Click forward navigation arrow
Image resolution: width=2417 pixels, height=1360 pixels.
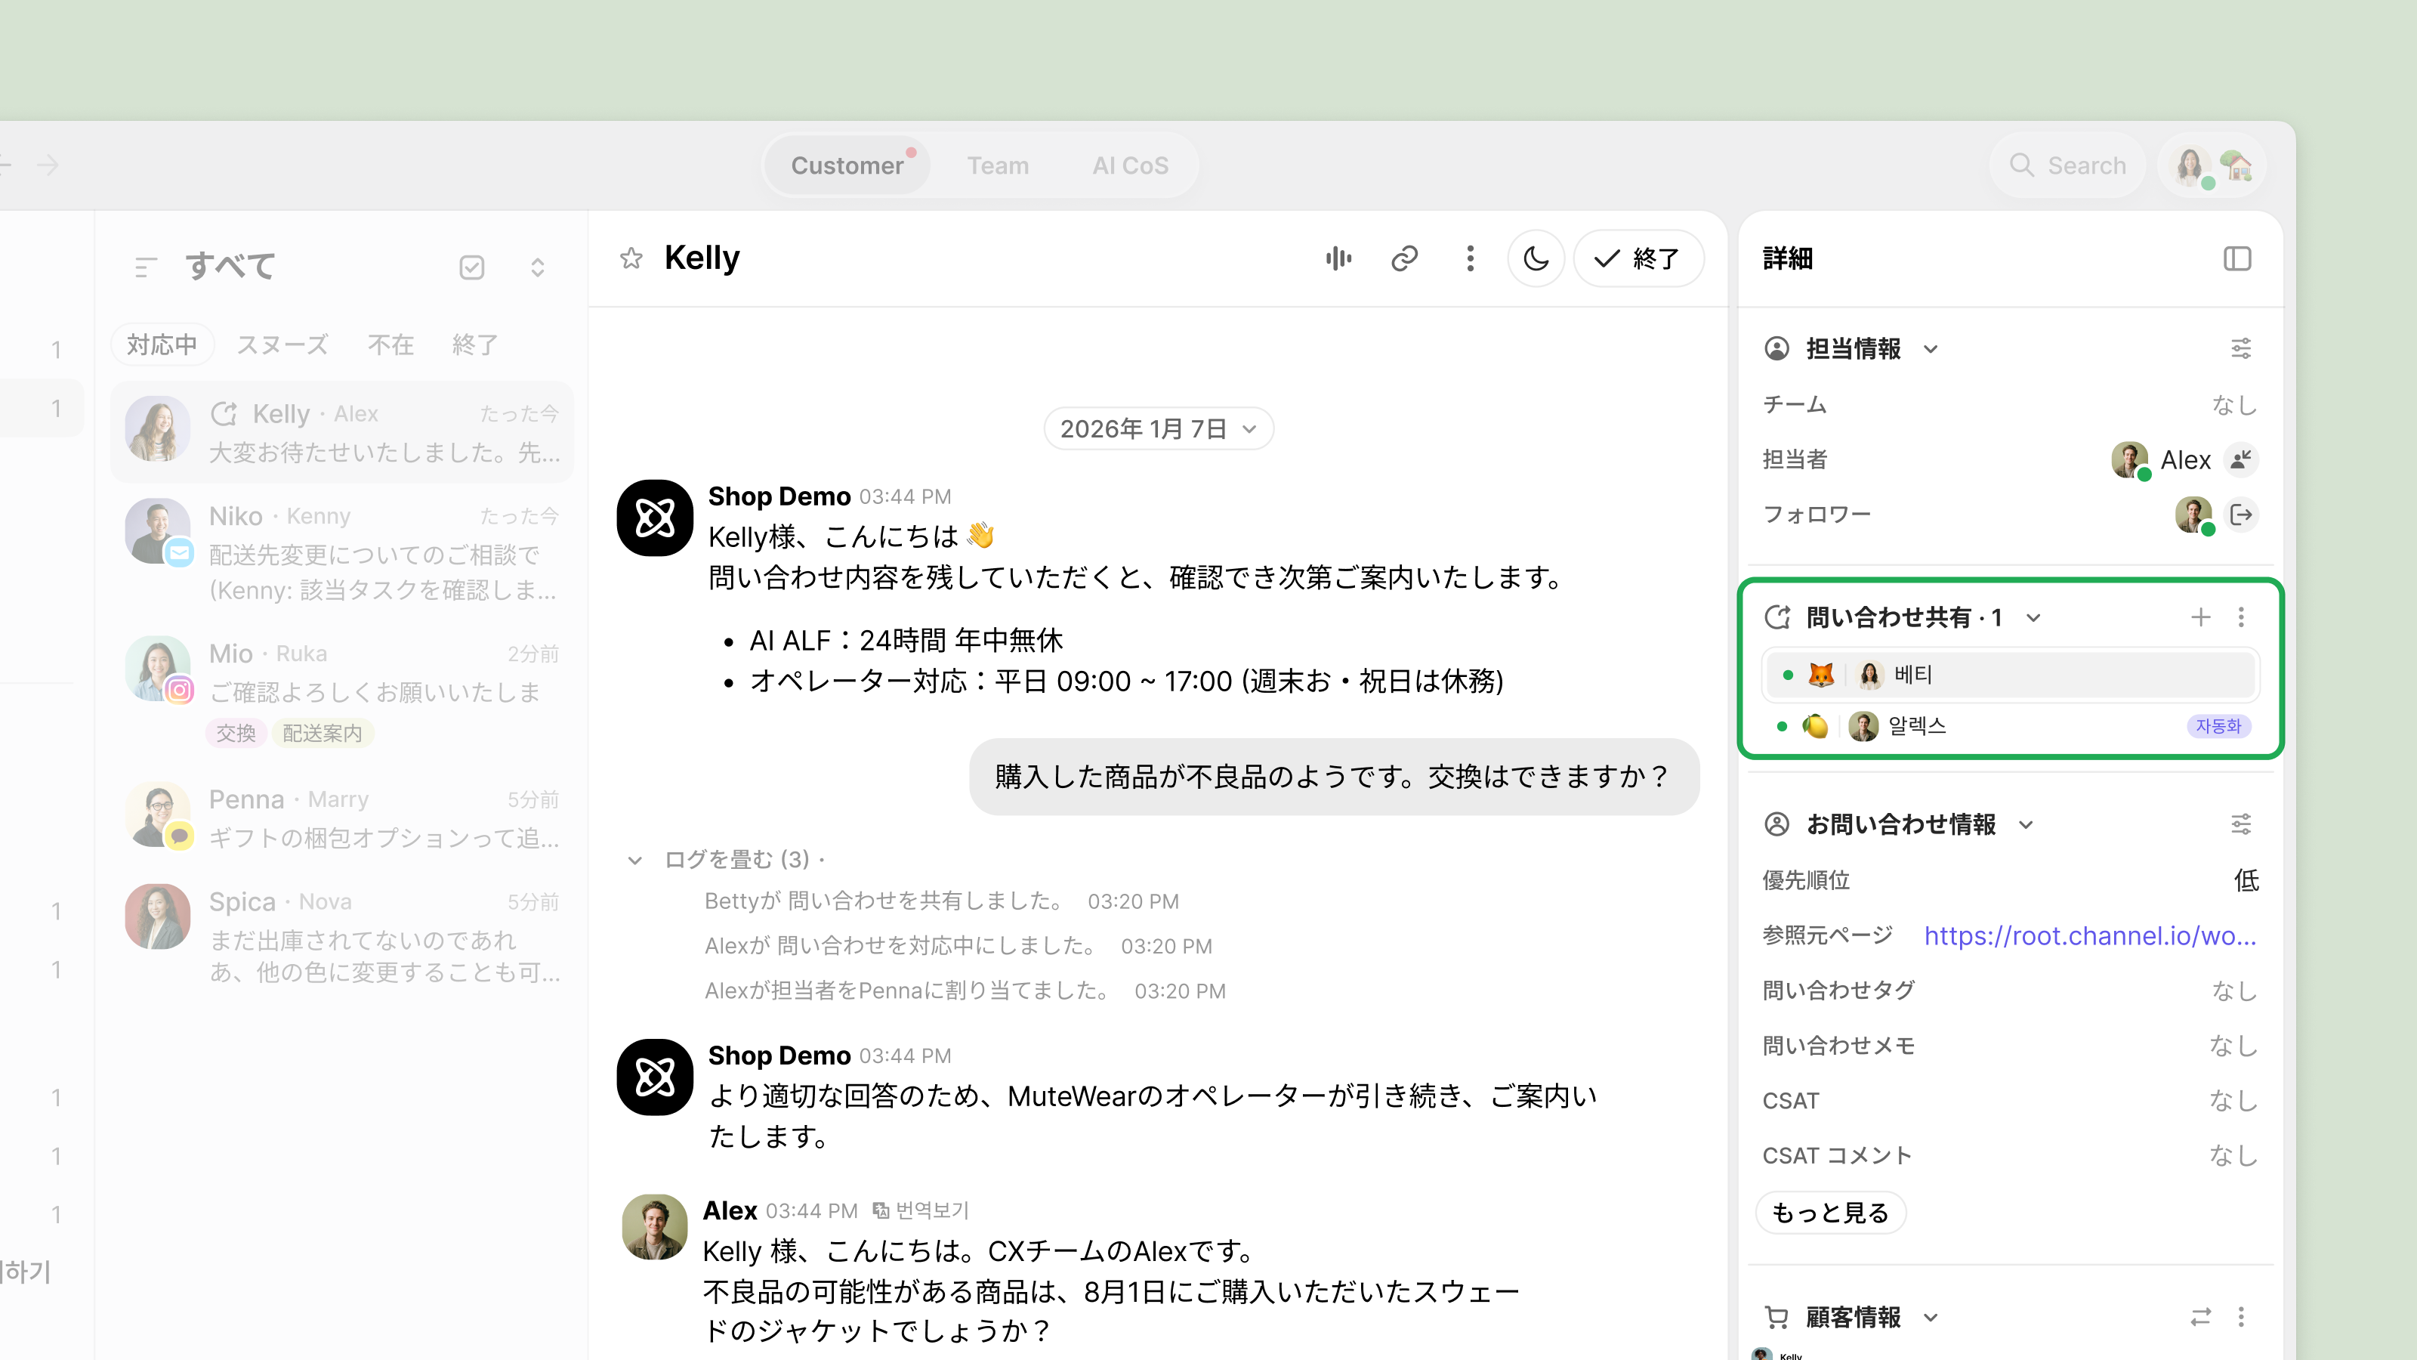[48, 165]
